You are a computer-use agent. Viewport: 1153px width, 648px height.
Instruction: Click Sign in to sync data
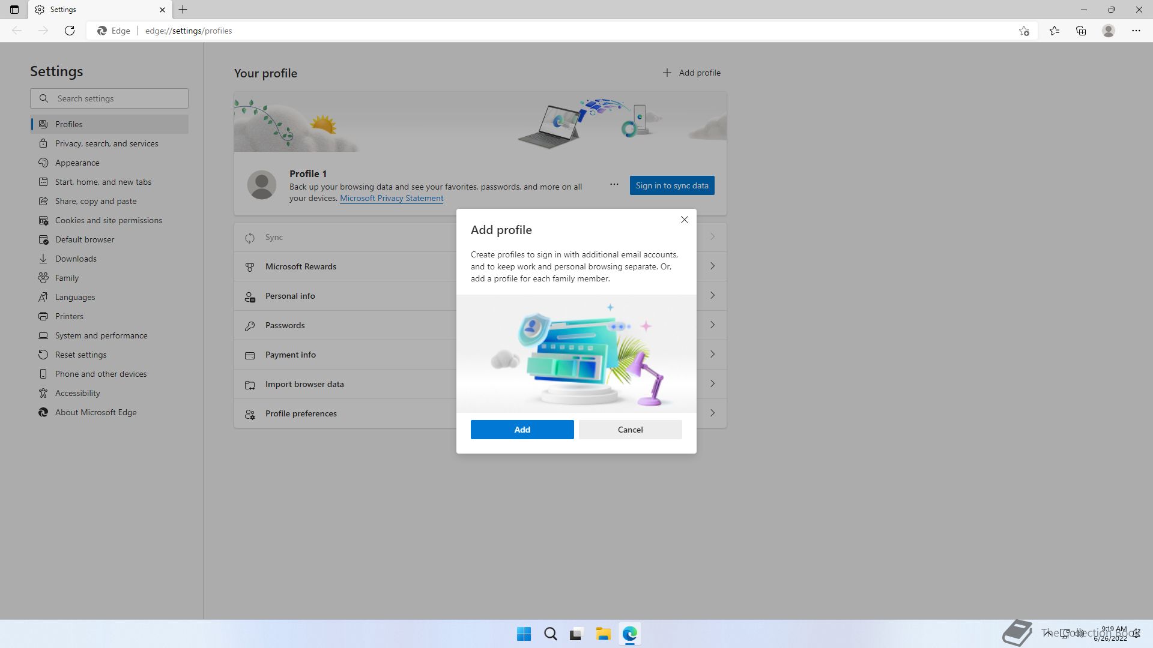click(672, 185)
